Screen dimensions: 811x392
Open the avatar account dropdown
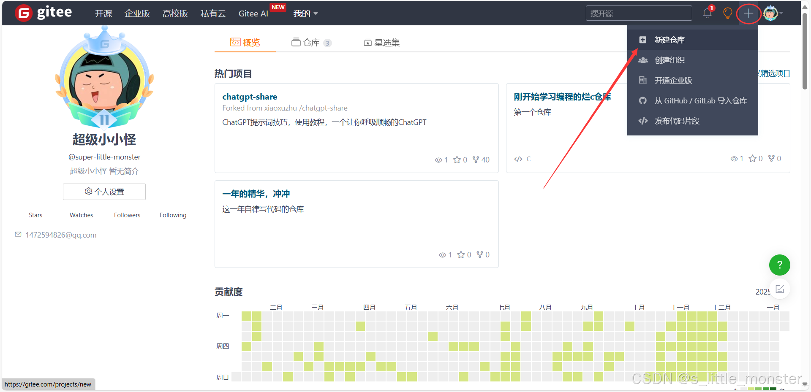pos(770,13)
